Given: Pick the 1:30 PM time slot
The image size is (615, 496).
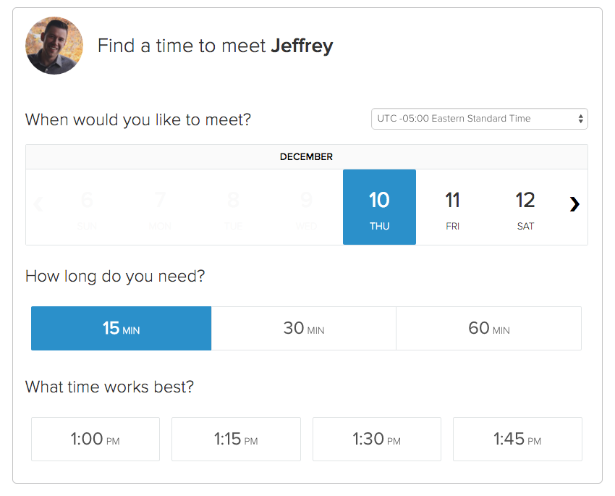Looking at the screenshot, I should coord(376,439).
